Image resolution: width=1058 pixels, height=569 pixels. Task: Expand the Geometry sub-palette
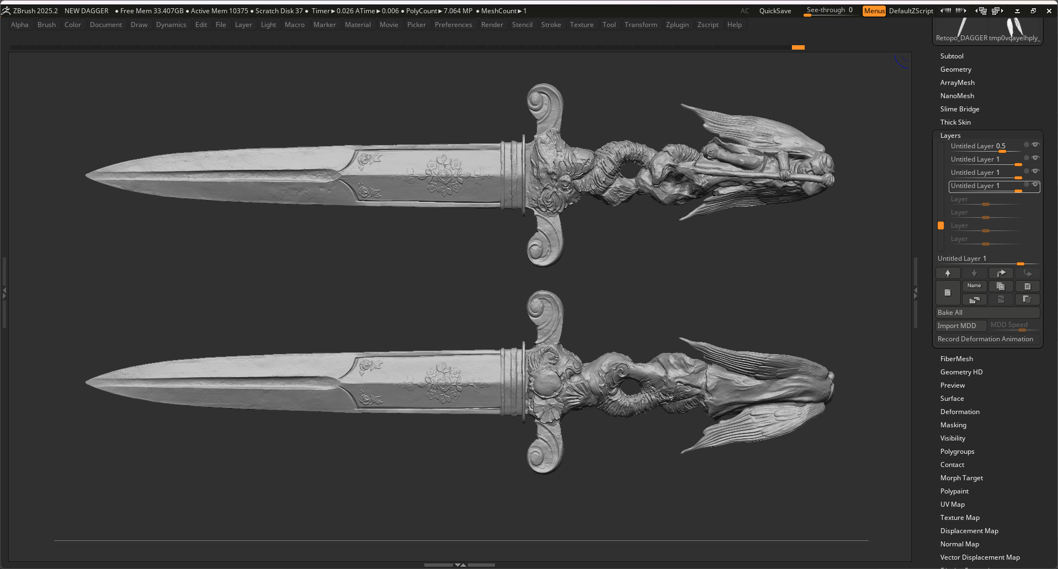click(955, 69)
